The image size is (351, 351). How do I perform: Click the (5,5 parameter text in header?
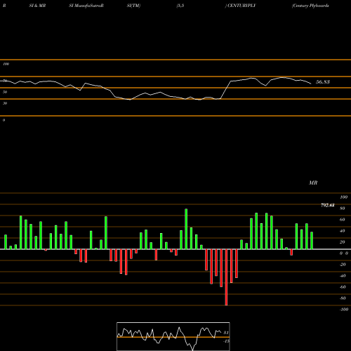click(180, 6)
